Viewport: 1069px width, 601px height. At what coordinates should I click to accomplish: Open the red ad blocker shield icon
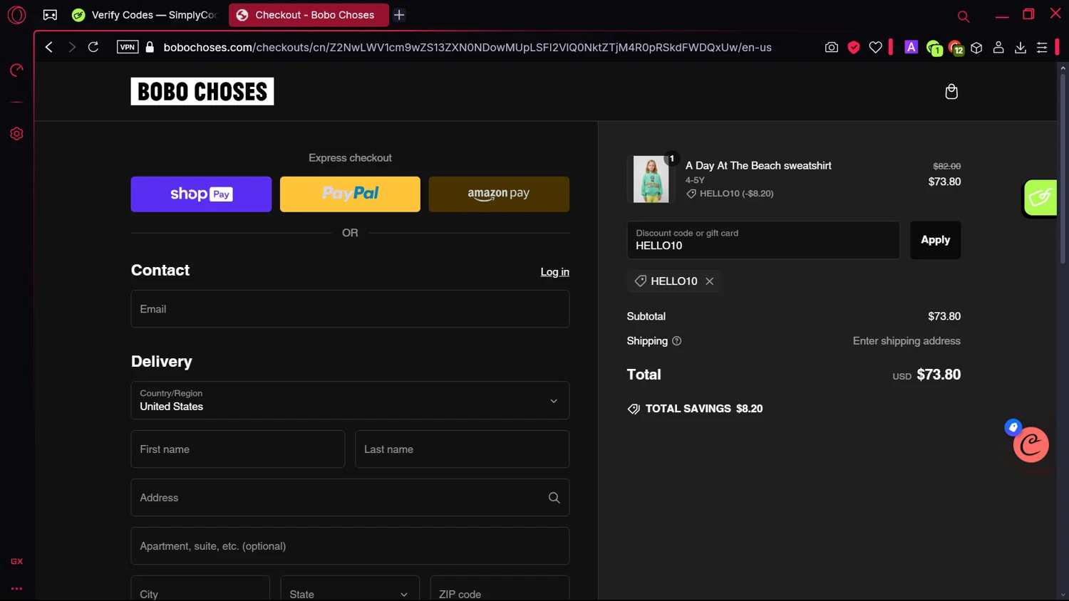point(854,47)
